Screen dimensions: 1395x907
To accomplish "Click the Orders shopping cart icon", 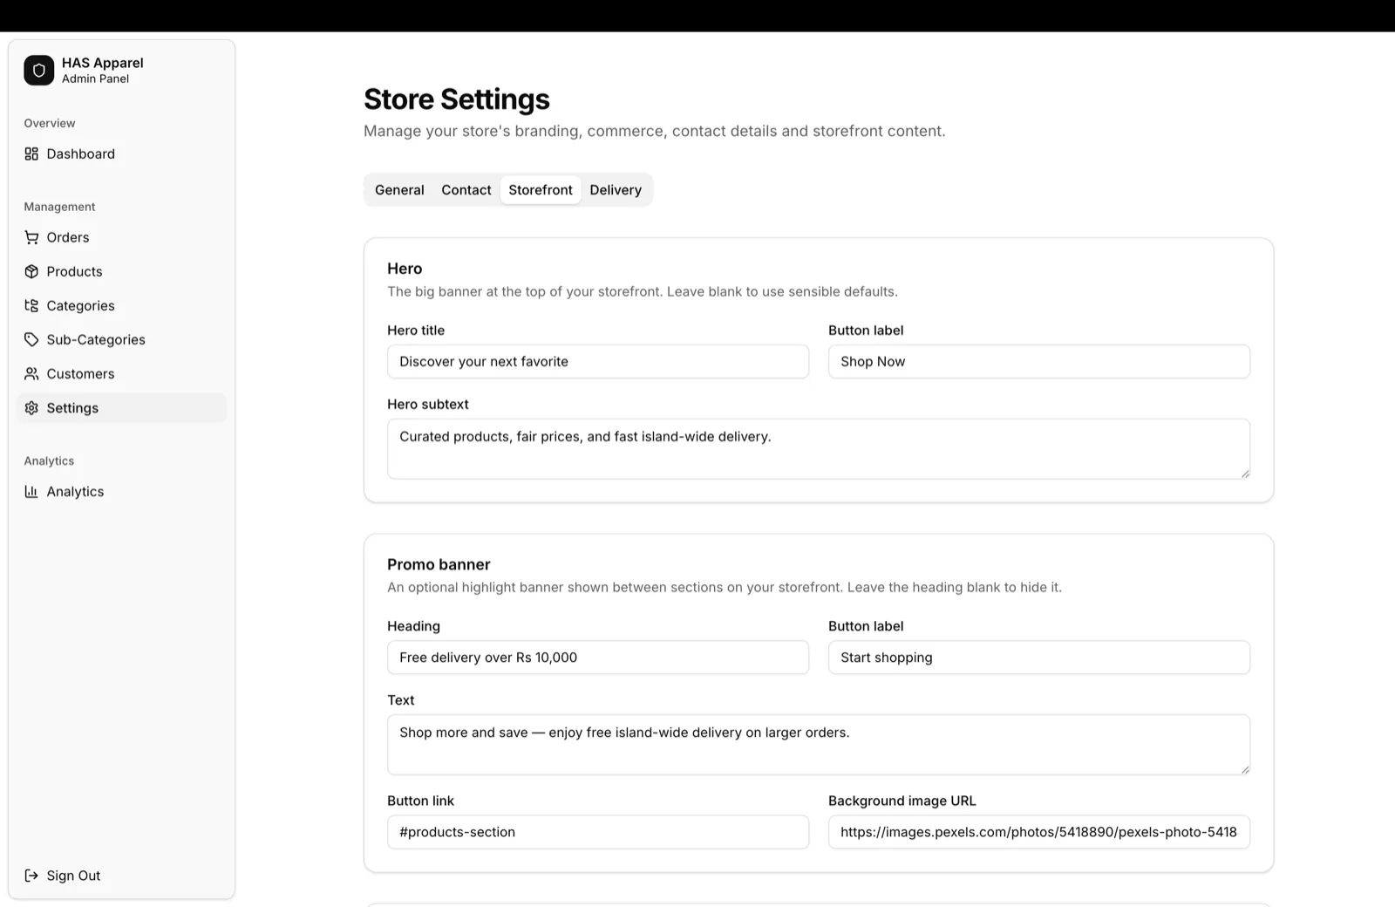I will 31,237.
